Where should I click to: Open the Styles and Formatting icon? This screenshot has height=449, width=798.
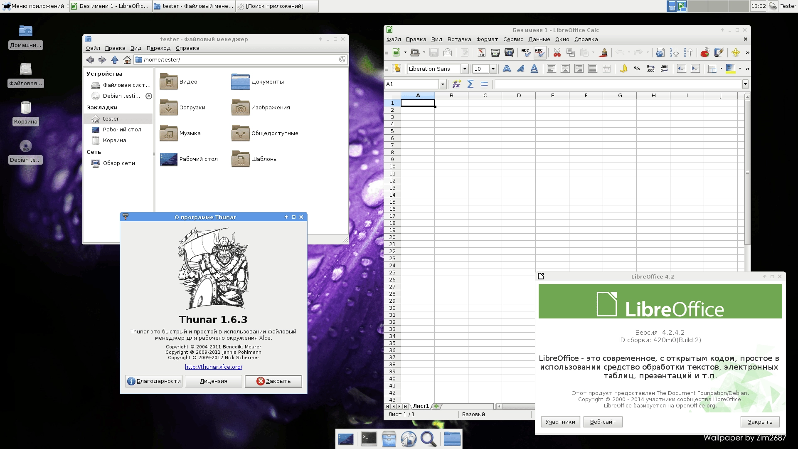click(397, 69)
